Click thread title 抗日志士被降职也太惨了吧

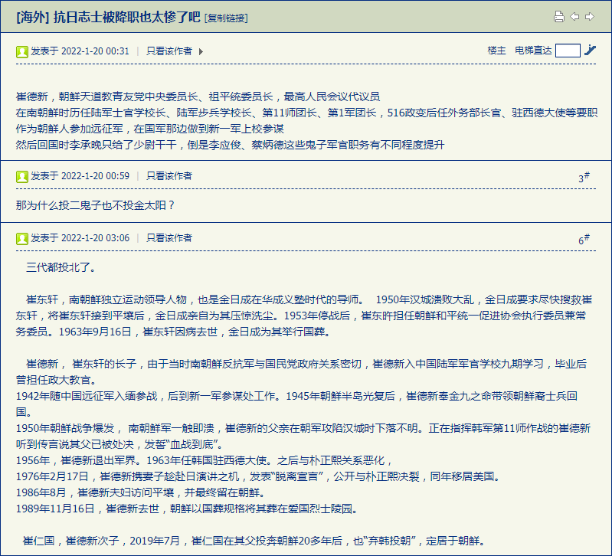click(x=127, y=18)
